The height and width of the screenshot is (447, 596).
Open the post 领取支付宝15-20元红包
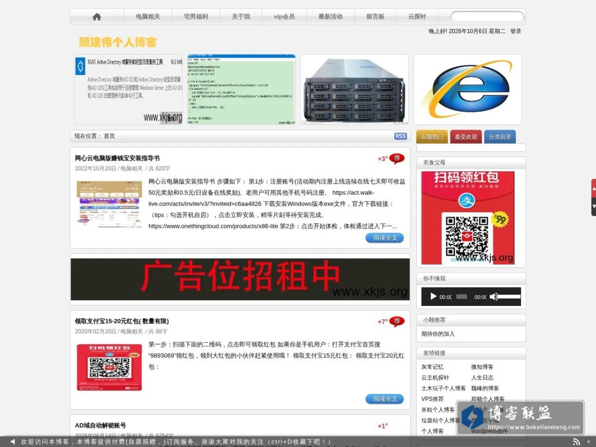coord(122,321)
